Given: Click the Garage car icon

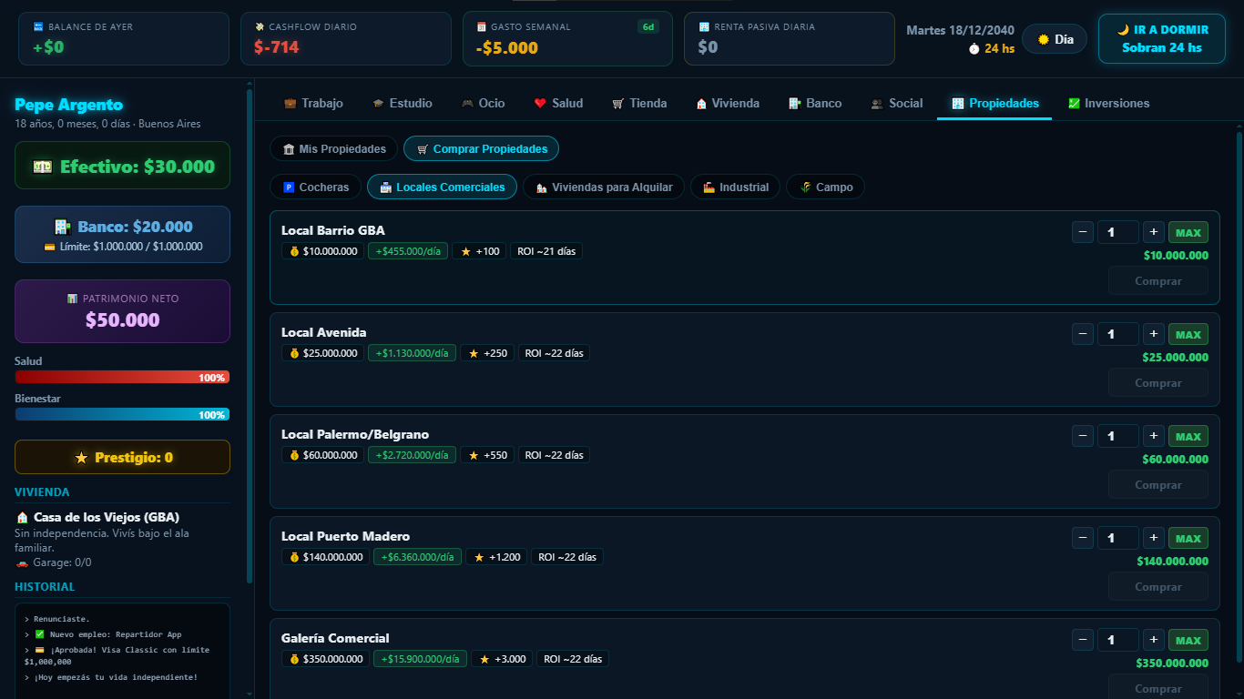Looking at the screenshot, I should pos(22,562).
